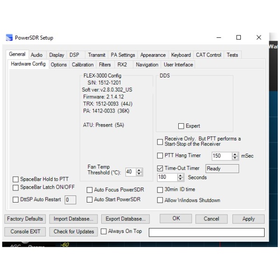The image size is (280, 280).
Task: Click the Factory Defaults button
Action: pos(25,219)
